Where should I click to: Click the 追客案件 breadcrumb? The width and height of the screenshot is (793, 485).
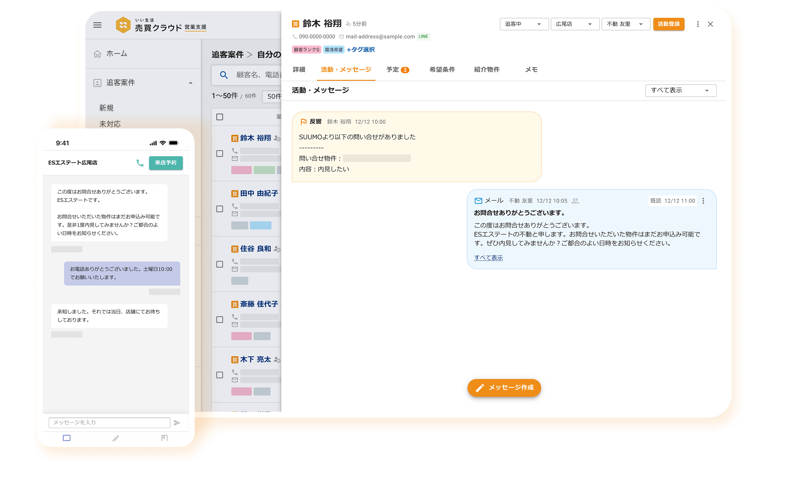pyautogui.click(x=228, y=55)
